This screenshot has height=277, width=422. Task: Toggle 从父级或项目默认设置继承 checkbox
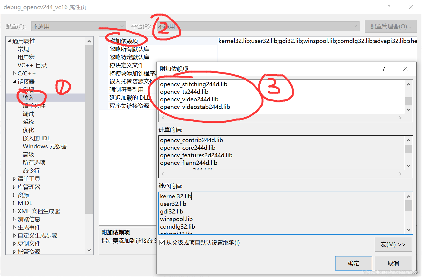[x=162, y=242]
